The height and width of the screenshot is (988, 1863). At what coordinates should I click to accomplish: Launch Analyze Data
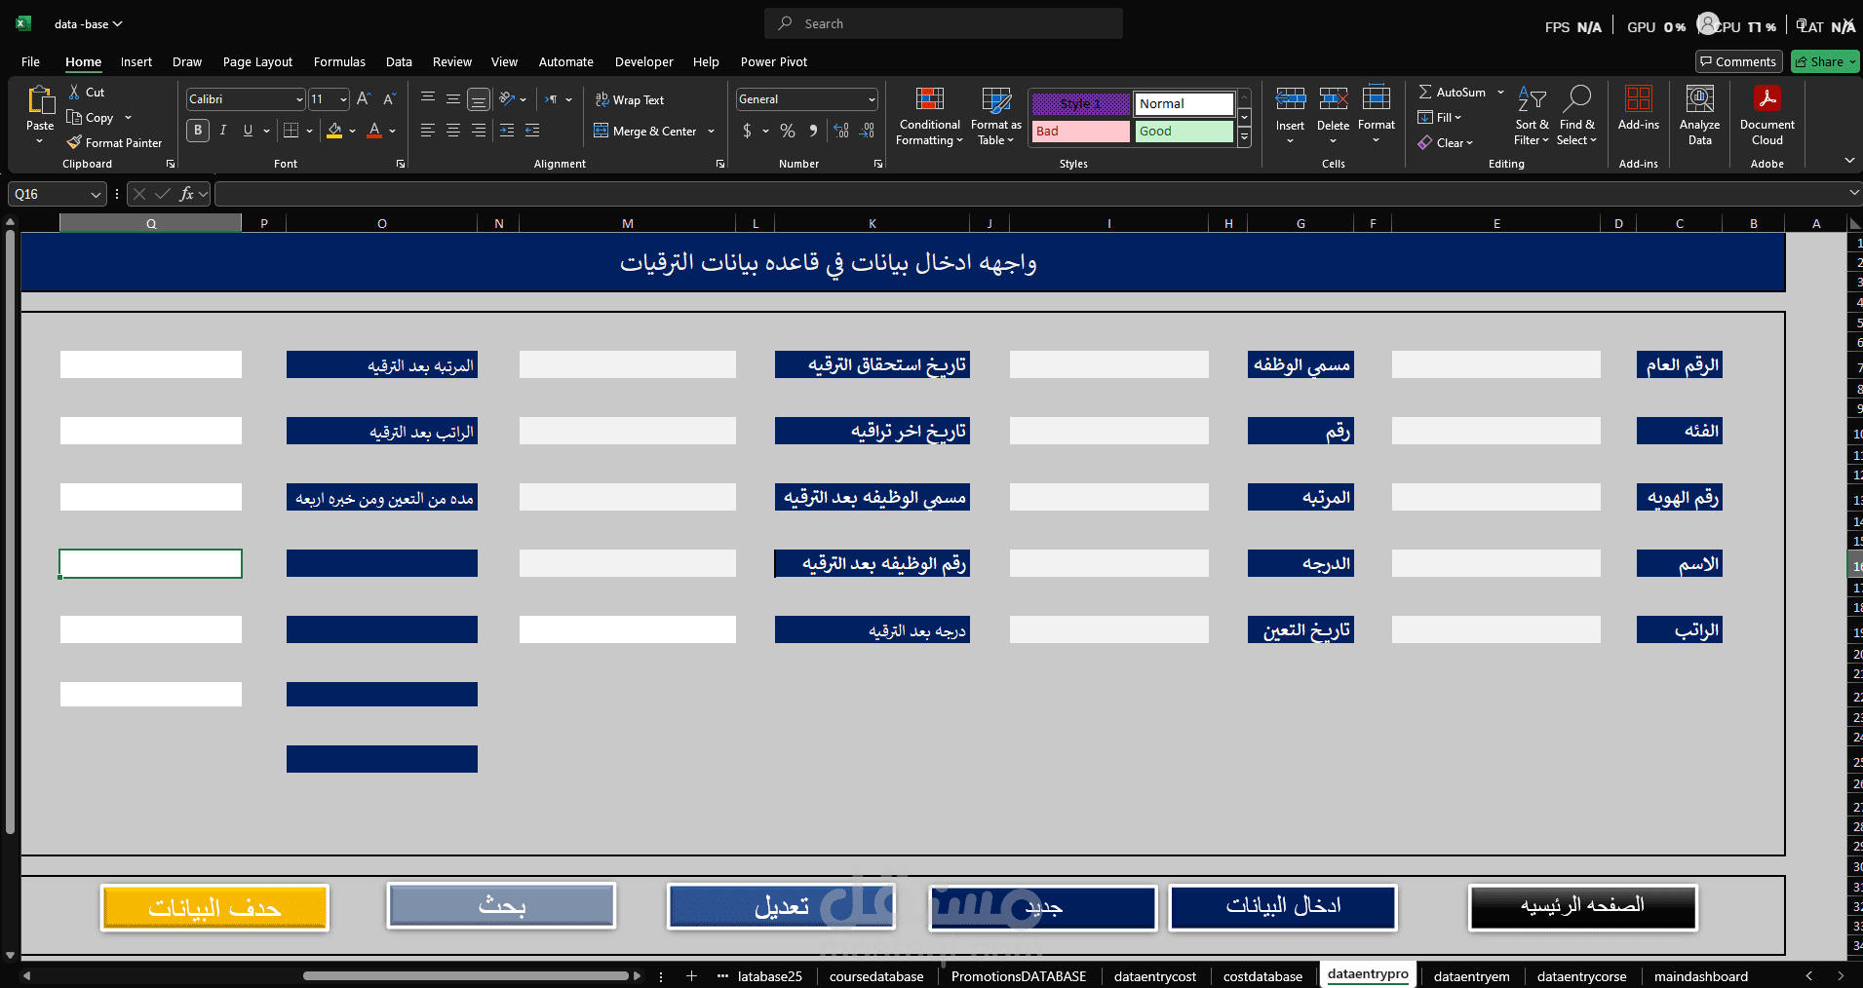tap(1700, 115)
